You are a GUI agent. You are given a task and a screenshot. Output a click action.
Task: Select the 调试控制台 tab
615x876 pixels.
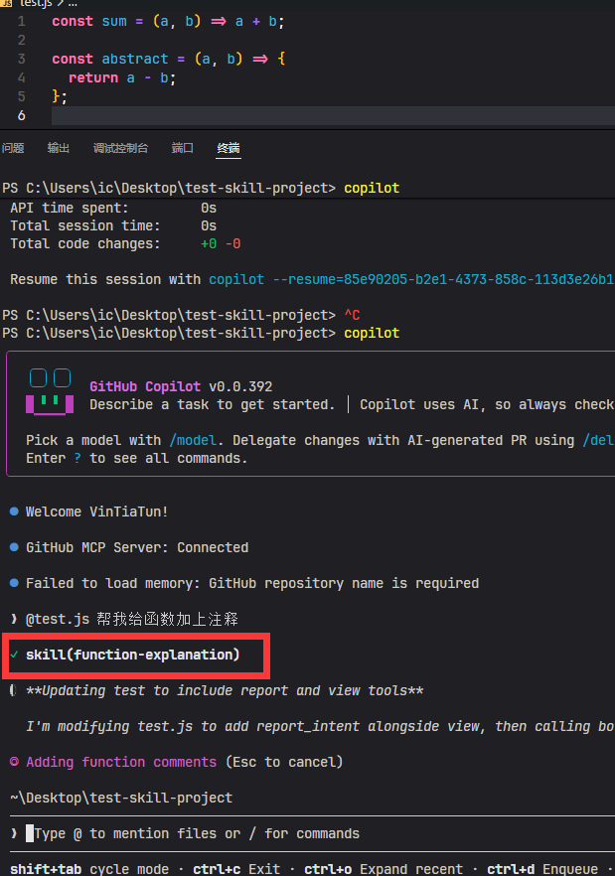tap(120, 148)
